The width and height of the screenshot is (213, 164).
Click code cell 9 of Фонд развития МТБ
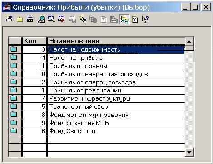[35, 123]
